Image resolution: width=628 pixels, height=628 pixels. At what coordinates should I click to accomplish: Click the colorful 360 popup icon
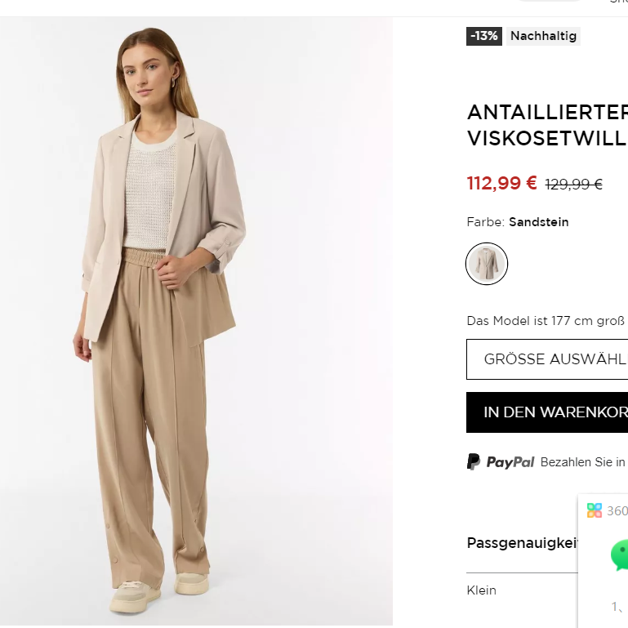click(x=595, y=510)
